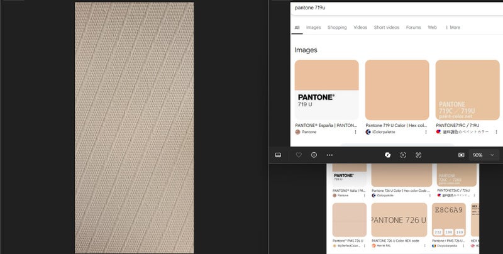Image resolution: width=503 pixels, height=254 pixels.
Task: Click the zoom-to-fit icon beside 90%
Action: coord(462,155)
